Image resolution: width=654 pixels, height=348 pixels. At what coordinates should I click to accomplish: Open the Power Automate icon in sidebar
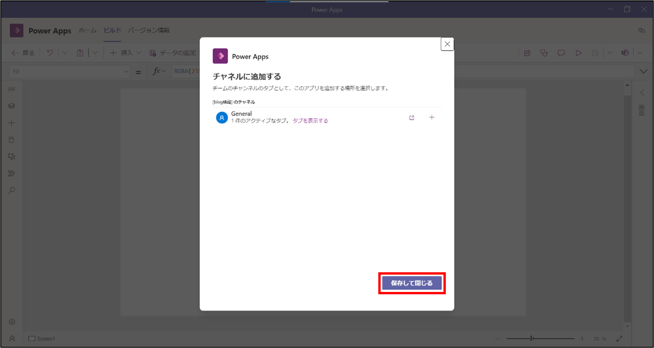[x=12, y=173]
